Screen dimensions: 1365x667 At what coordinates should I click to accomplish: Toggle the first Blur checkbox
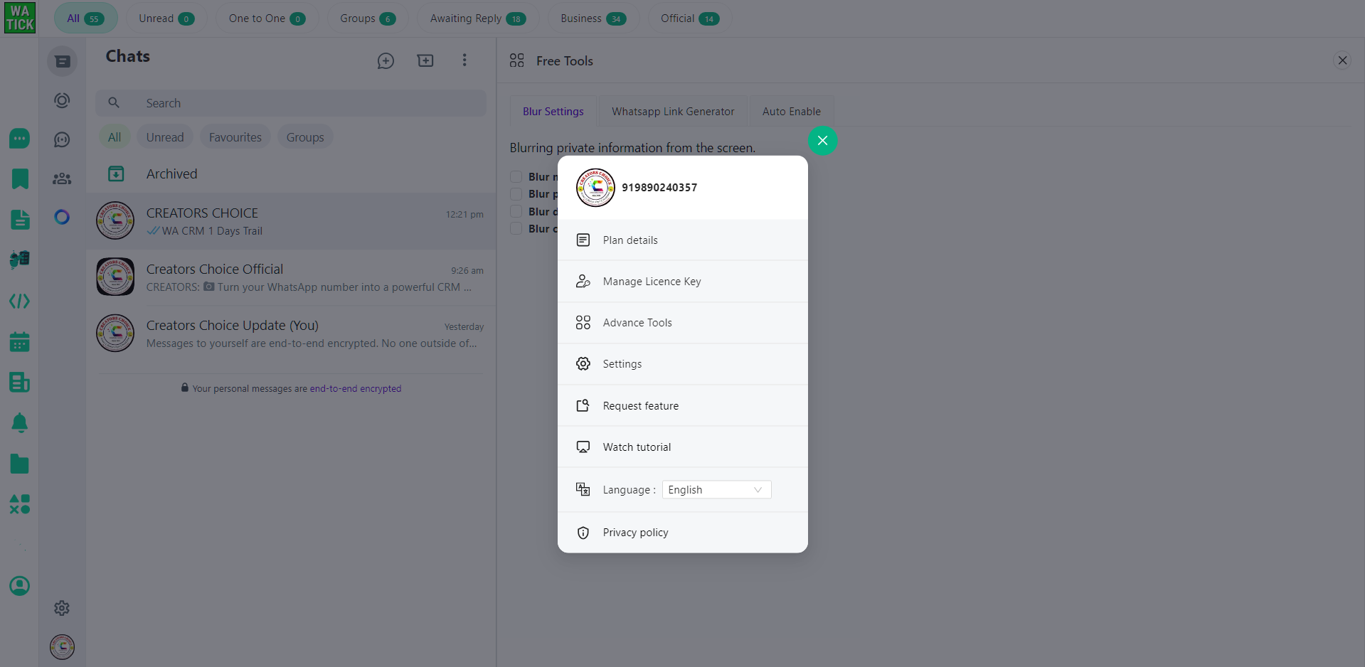(516, 177)
